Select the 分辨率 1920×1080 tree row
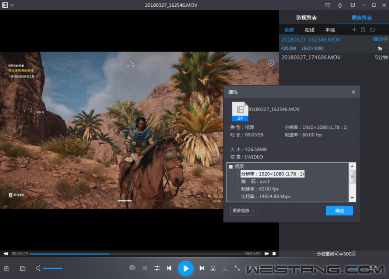Viewport: 389px width, 279px height. pos(272,174)
